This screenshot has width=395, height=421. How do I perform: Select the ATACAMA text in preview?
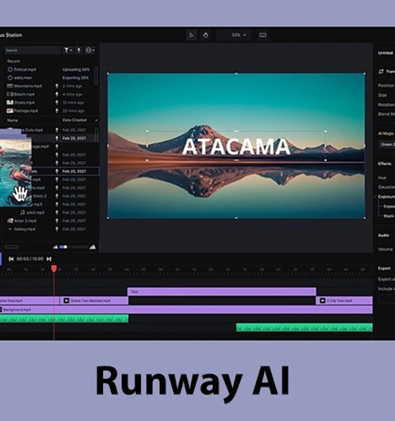236,147
